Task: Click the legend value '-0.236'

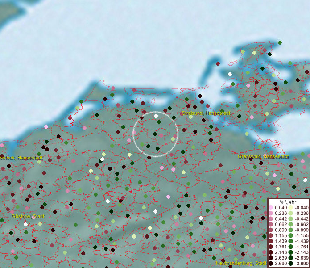Action: point(302,213)
